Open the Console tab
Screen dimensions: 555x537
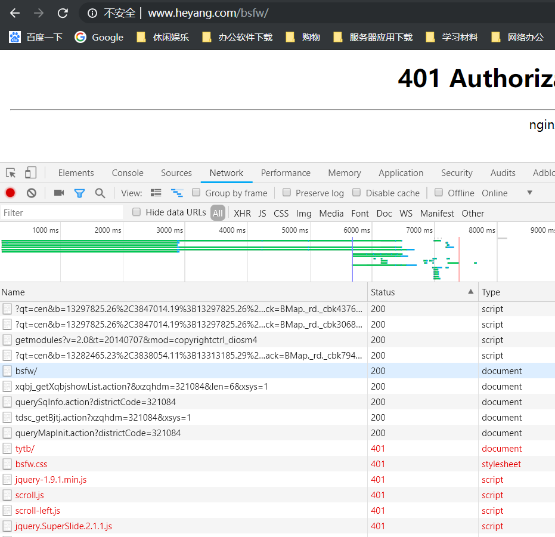click(128, 173)
